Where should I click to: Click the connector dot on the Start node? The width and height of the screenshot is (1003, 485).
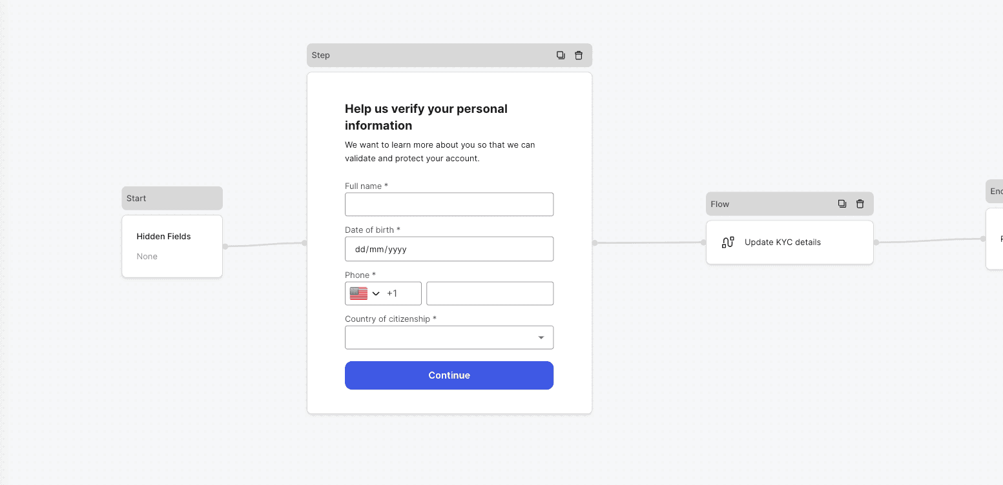click(x=225, y=246)
